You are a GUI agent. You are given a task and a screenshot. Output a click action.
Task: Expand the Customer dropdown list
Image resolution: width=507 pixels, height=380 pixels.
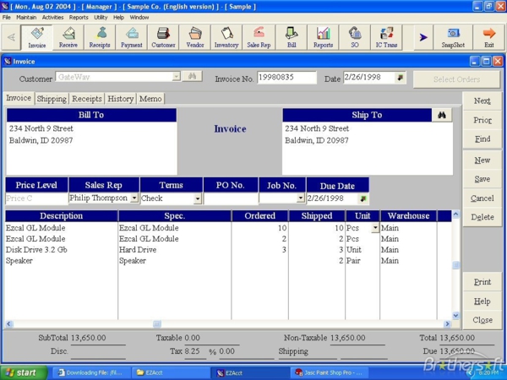click(176, 77)
